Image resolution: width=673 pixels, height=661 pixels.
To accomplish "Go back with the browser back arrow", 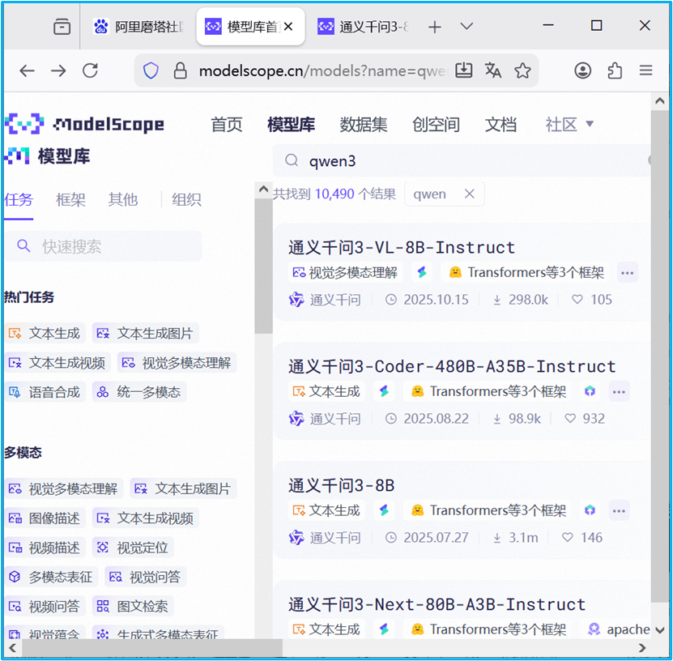I will [27, 70].
